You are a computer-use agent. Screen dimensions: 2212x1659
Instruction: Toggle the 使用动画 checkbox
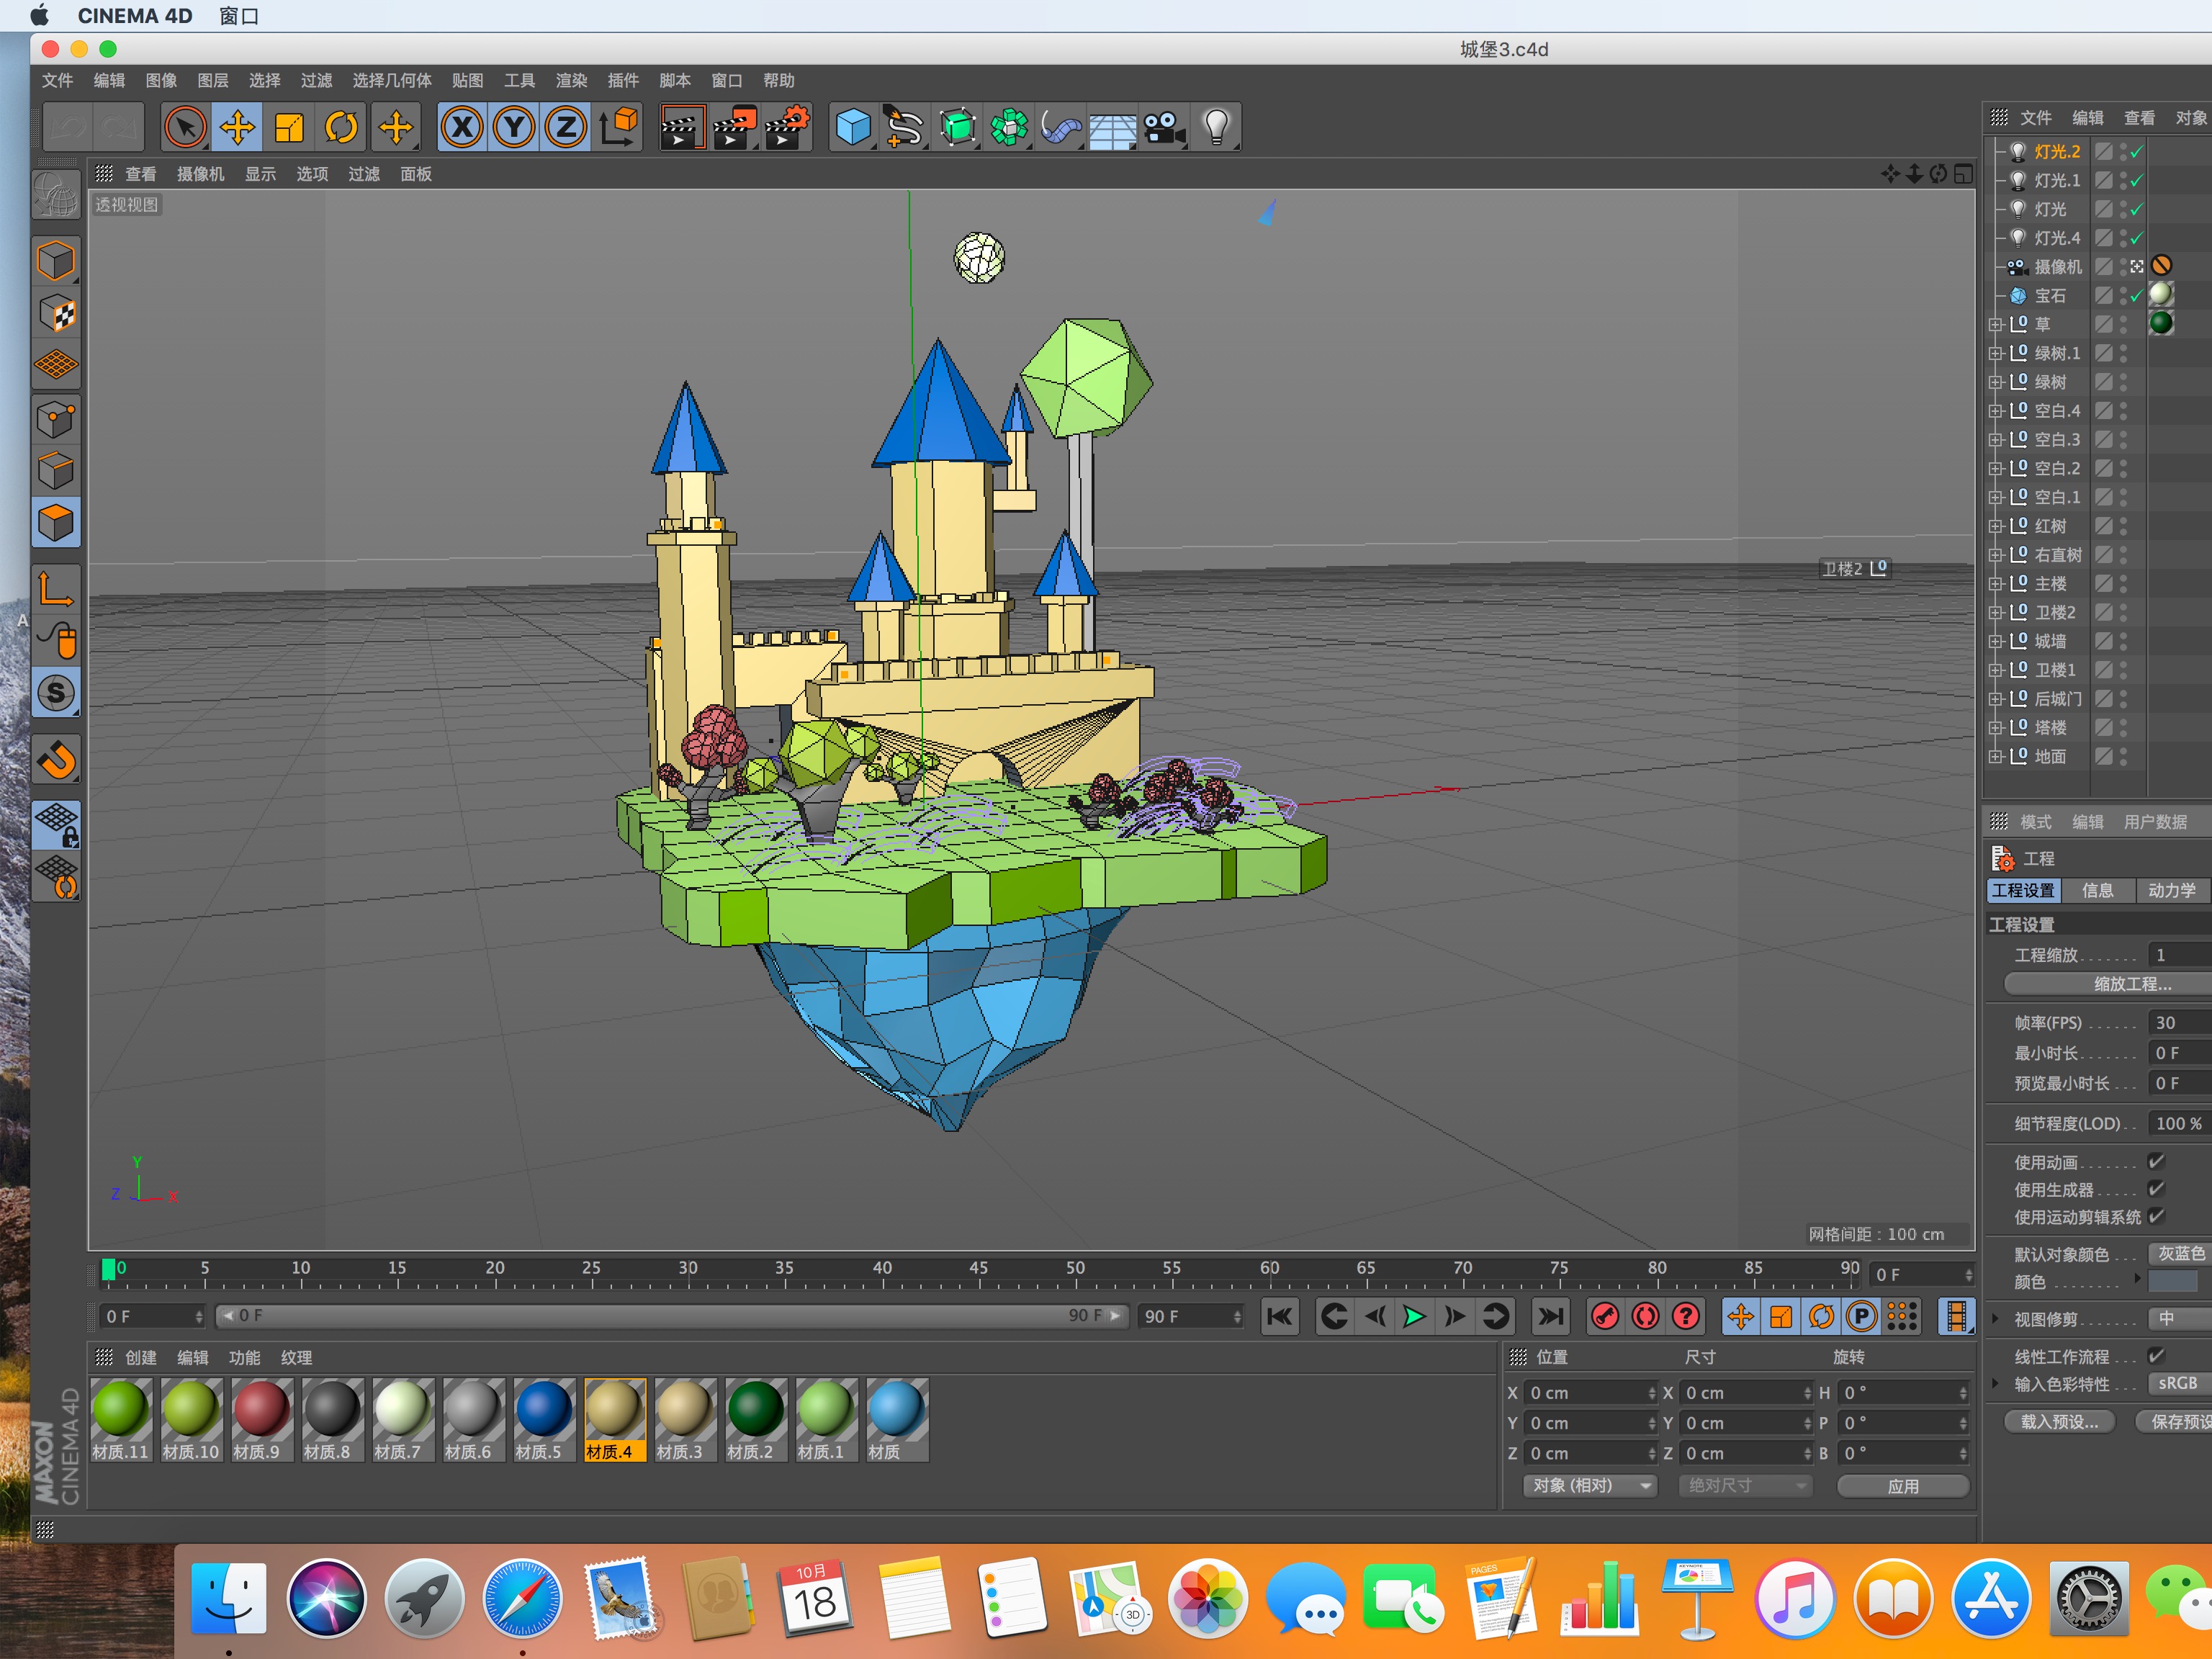2156,1161
